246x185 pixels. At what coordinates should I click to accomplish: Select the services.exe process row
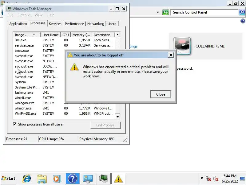point(64,45)
